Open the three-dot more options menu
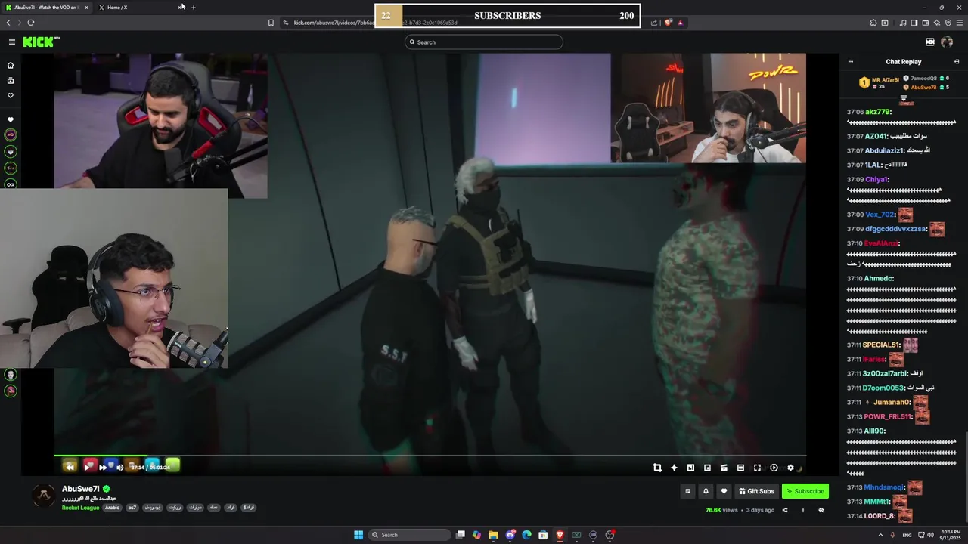The height and width of the screenshot is (544, 968). (x=802, y=510)
